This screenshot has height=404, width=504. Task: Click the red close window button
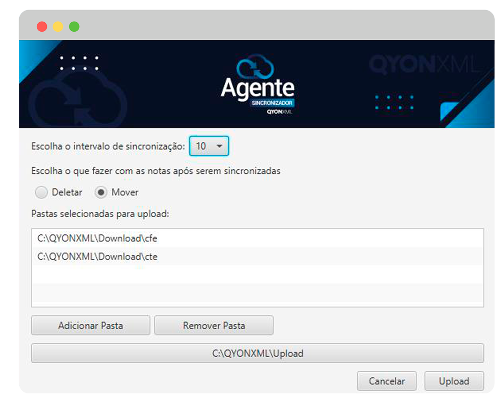pyautogui.click(x=42, y=26)
